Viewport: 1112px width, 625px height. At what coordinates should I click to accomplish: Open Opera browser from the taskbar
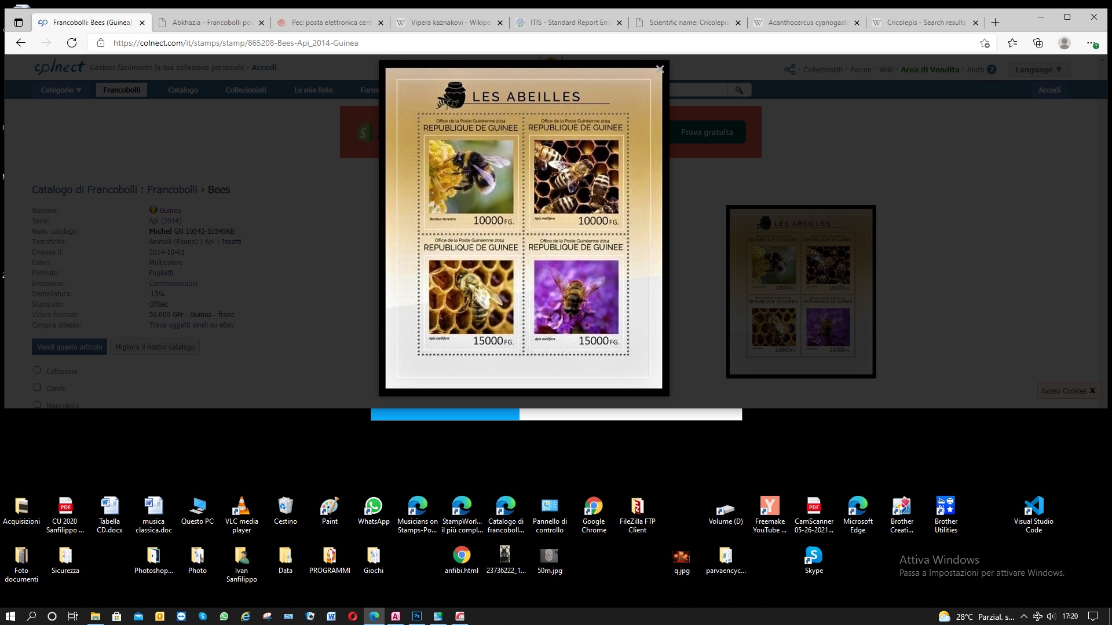coord(352,616)
